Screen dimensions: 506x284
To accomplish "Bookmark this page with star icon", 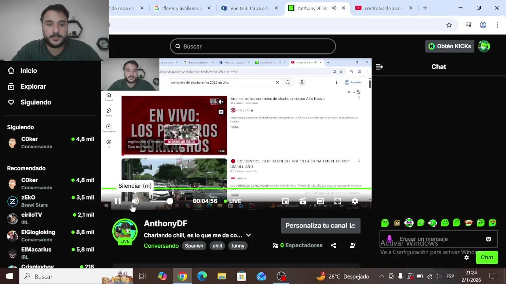I will [x=449, y=25].
